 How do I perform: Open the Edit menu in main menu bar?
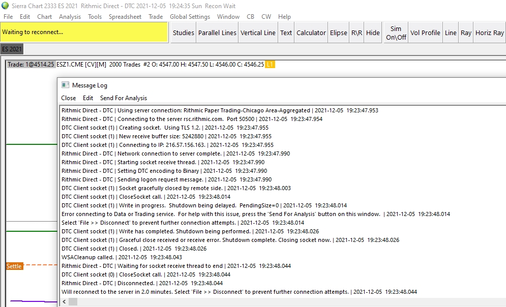[24, 17]
